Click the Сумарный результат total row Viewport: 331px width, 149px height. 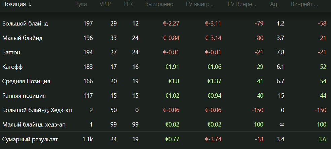165,139
